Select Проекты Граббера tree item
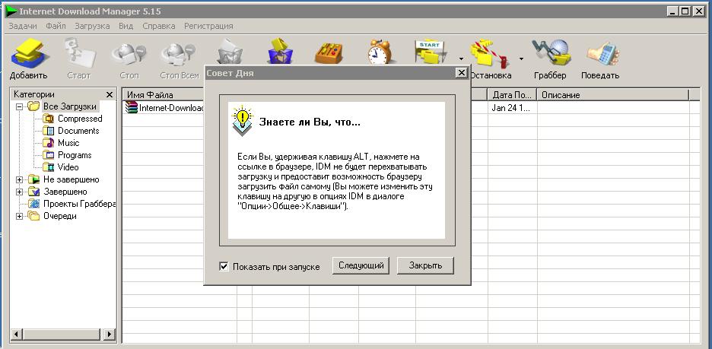 79,204
